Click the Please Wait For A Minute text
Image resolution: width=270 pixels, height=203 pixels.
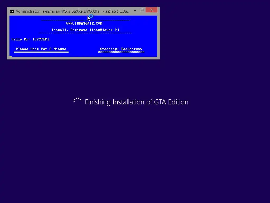pyautogui.click(x=41, y=49)
